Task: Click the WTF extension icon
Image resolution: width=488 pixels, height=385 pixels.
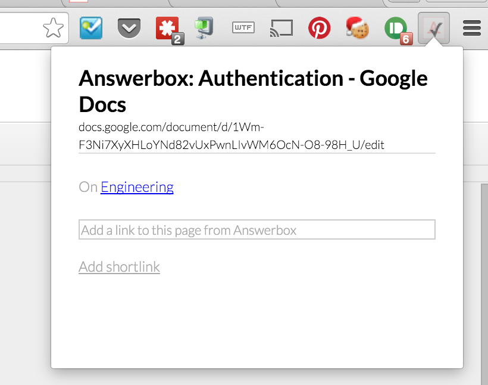Action: point(243,27)
